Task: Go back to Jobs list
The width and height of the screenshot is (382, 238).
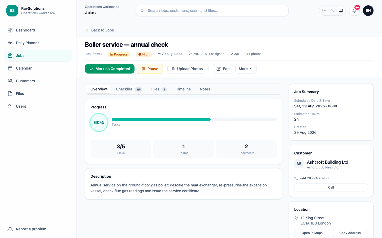Action: [99, 30]
